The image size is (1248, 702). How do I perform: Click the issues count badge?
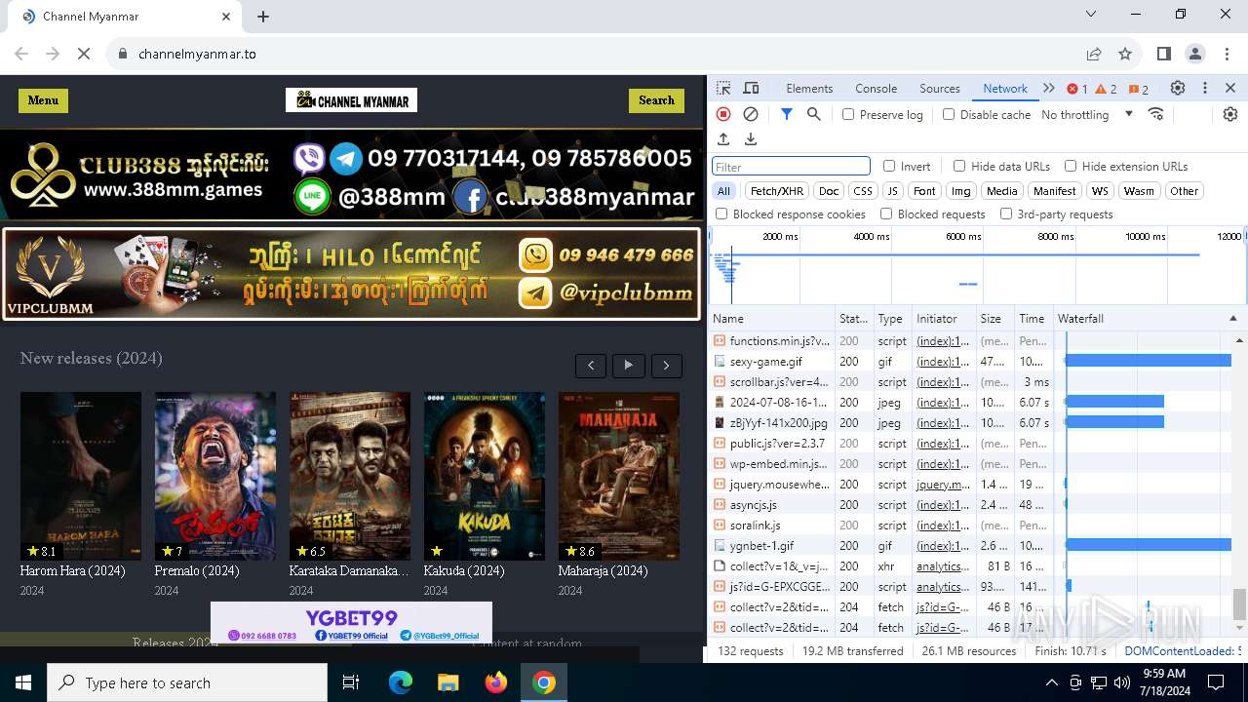1138,89
